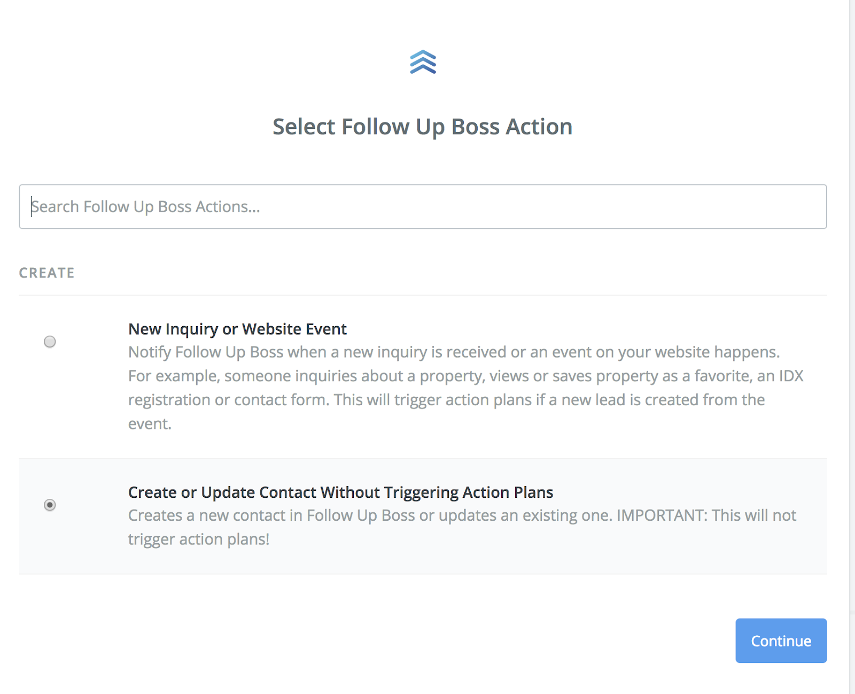Click the word "event." ending the first description
The image size is (855, 694).
[150, 423]
